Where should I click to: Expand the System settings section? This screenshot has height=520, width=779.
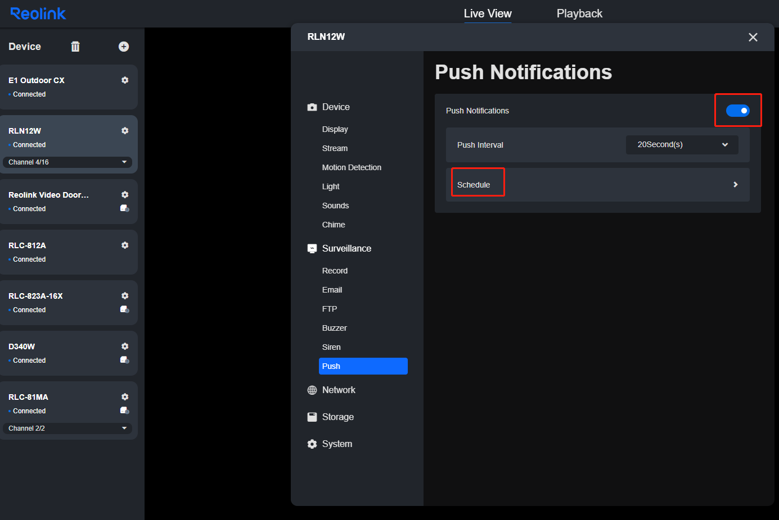pos(337,444)
